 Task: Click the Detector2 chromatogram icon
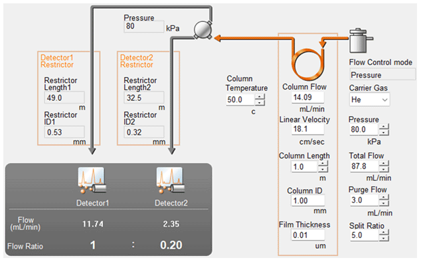[x=171, y=180]
